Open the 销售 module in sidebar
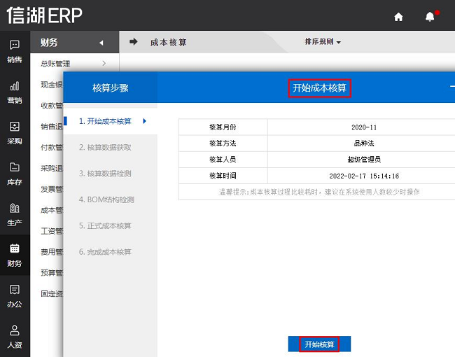 (15, 51)
